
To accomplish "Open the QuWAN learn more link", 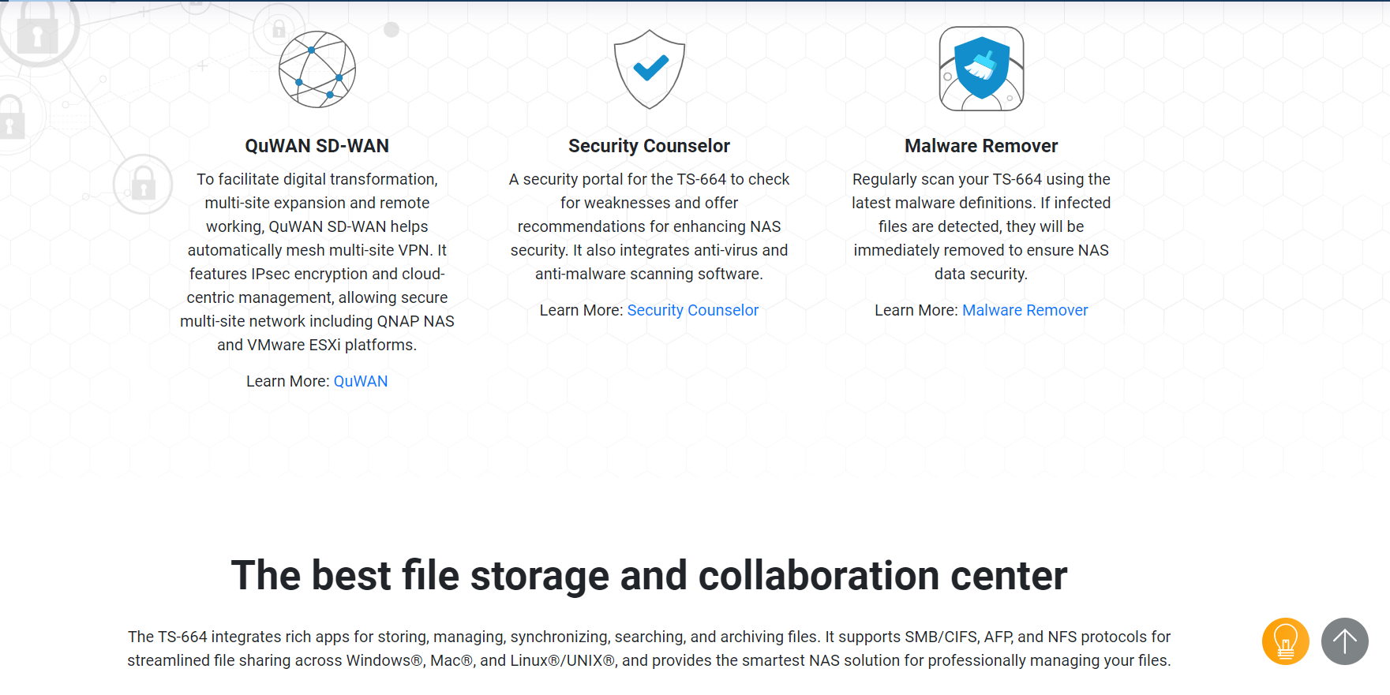I will point(360,381).
